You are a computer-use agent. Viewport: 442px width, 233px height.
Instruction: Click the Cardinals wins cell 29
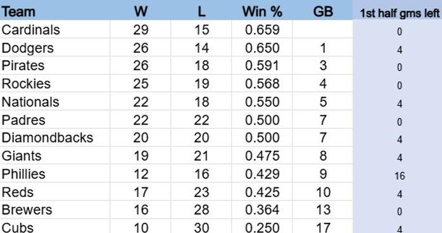[x=141, y=30]
